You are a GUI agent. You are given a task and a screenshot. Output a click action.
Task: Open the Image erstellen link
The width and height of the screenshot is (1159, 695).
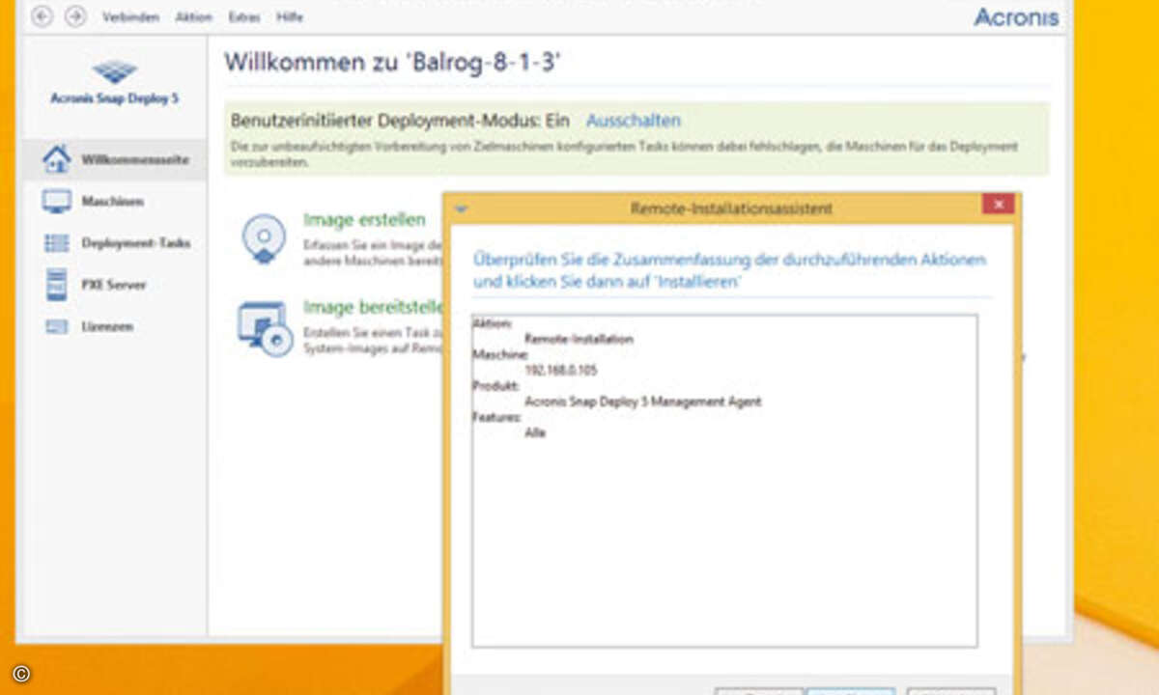click(x=364, y=220)
